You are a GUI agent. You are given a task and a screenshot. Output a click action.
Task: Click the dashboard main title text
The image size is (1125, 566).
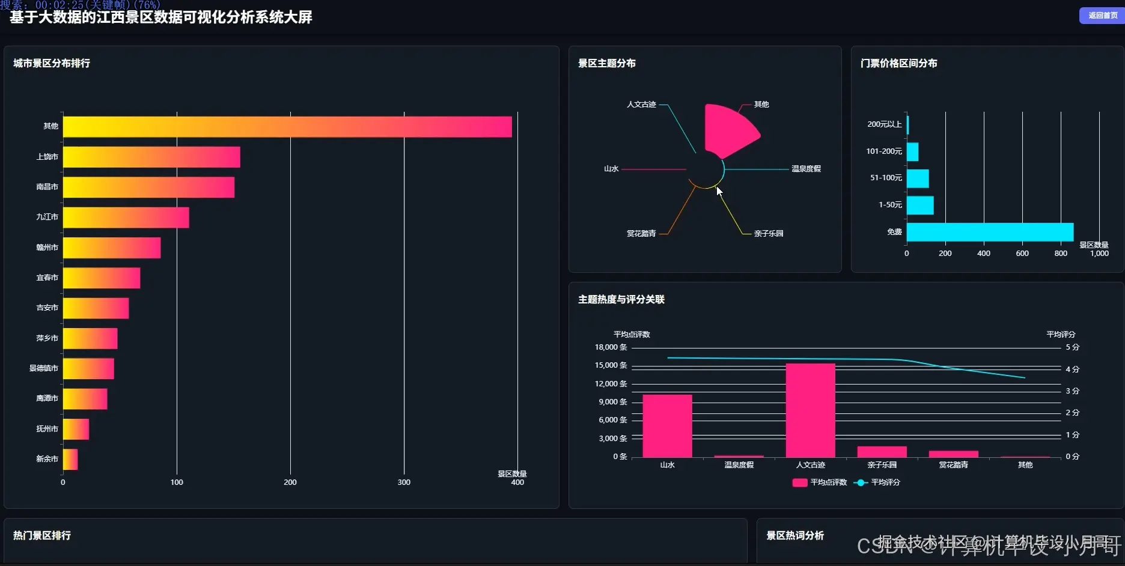point(161,17)
